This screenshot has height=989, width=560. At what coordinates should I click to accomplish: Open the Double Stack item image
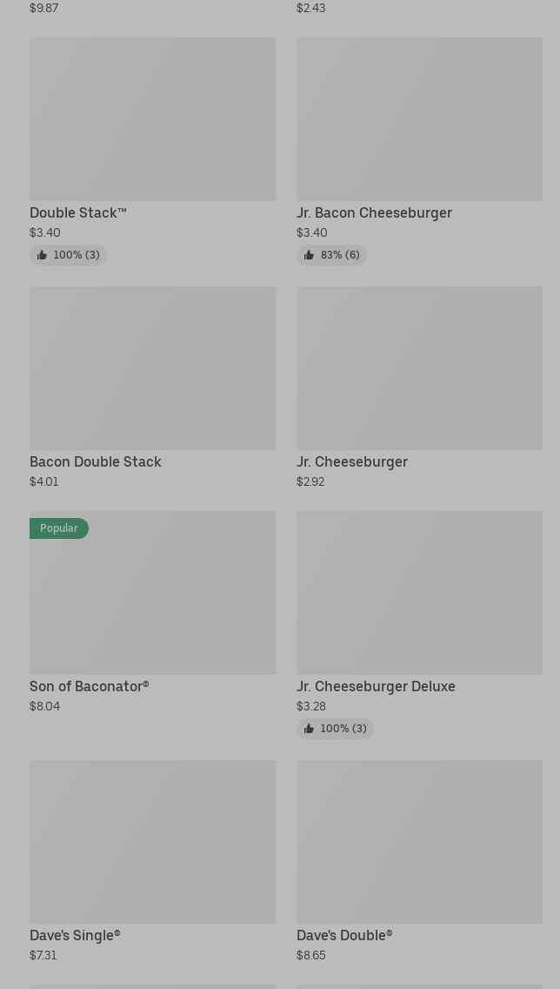(x=152, y=119)
